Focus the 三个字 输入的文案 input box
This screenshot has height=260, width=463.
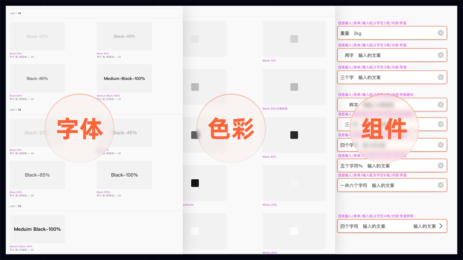point(392,77)
